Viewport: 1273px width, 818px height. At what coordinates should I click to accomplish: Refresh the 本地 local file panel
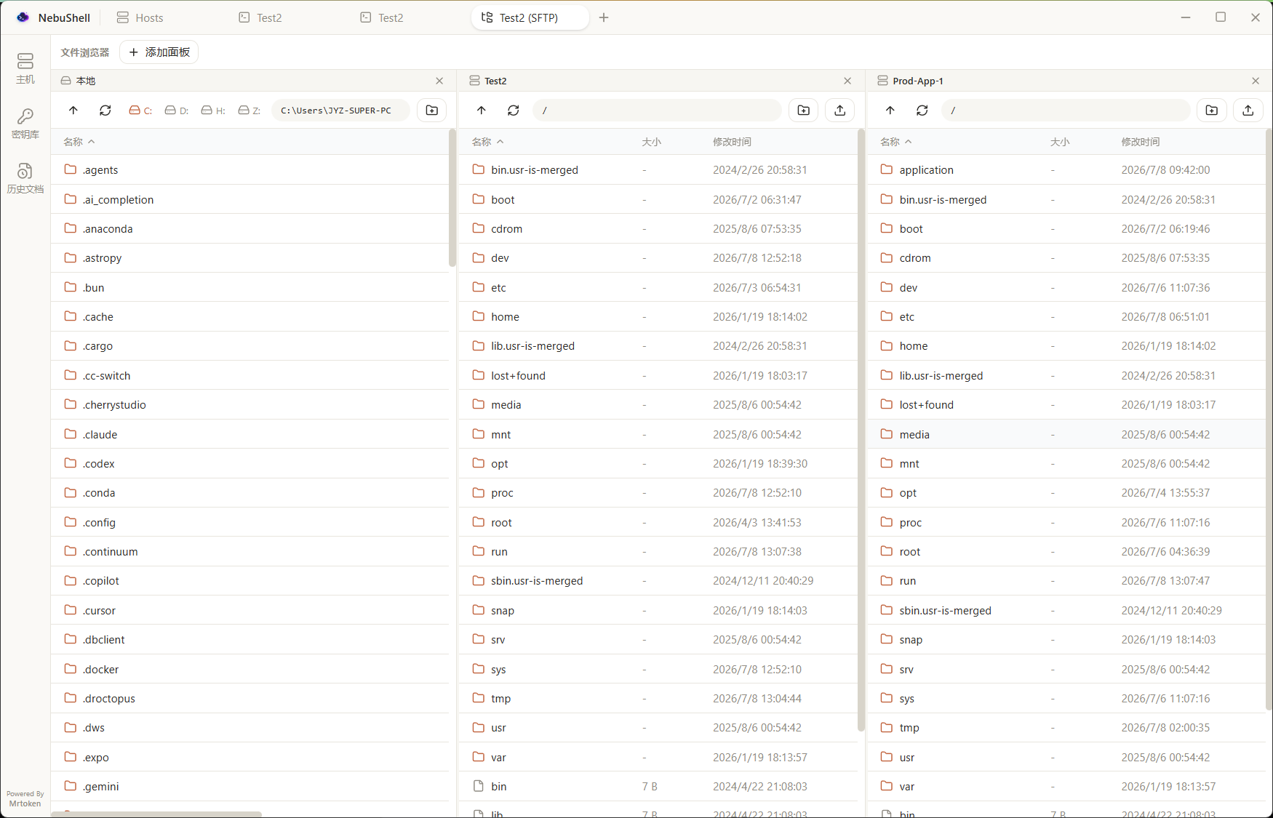tap(105, 111)
